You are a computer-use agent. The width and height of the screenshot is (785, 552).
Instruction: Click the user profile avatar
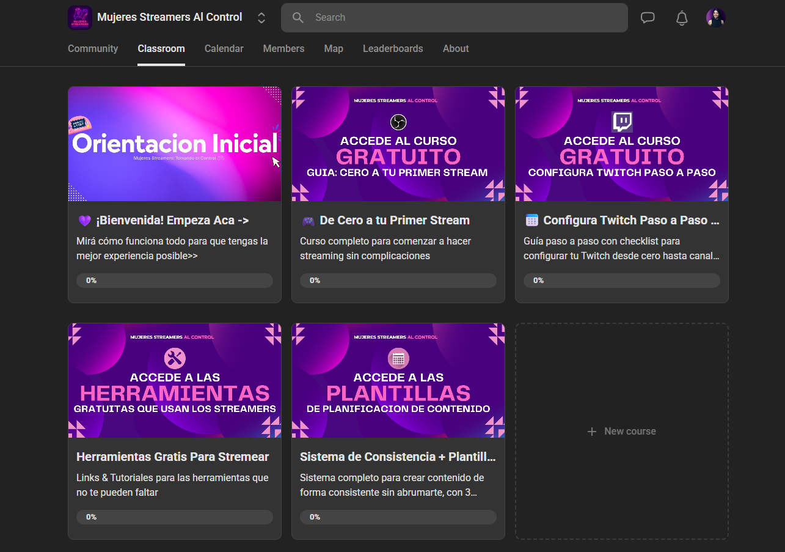pos(715,18)
